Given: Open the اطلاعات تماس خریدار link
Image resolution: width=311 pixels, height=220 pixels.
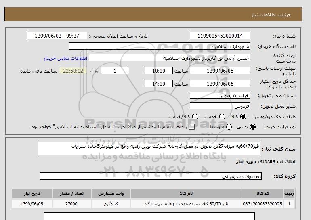Looking at the screenshot, I should point(65,58).
